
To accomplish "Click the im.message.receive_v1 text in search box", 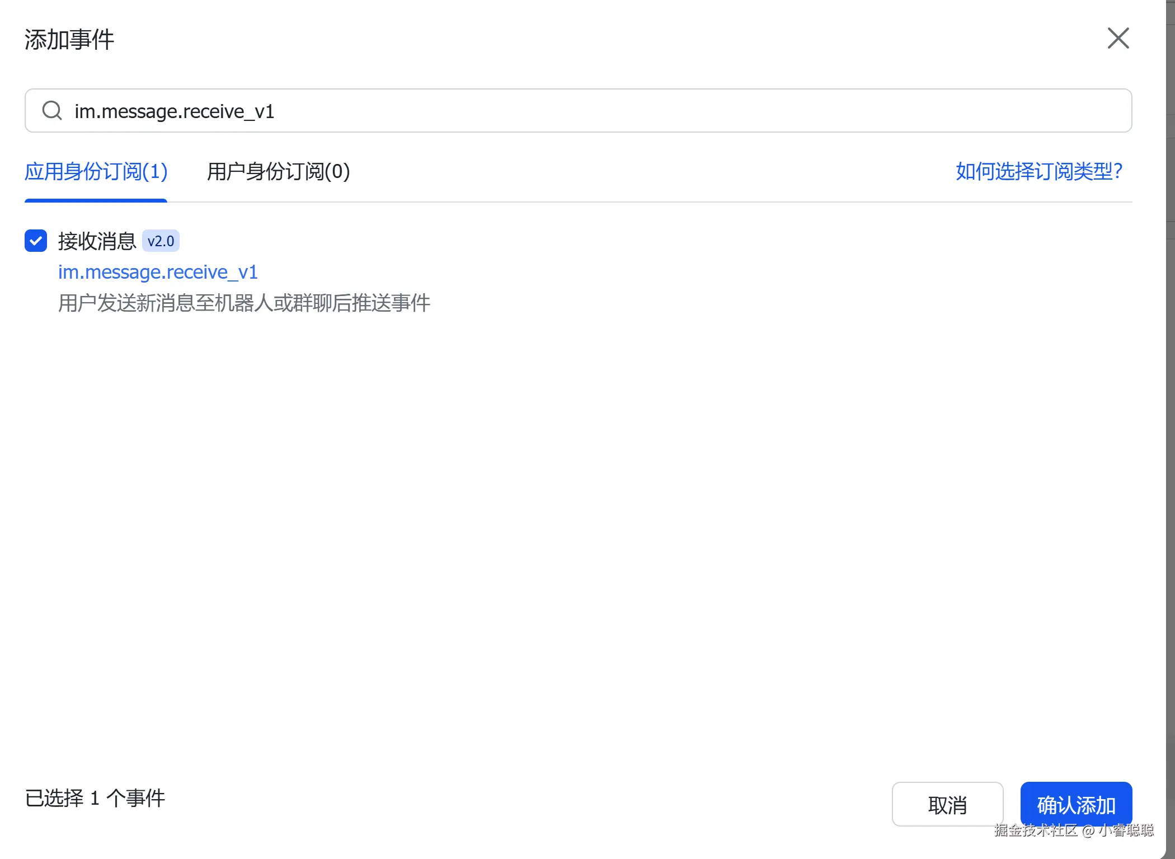I will pos(174,111).
